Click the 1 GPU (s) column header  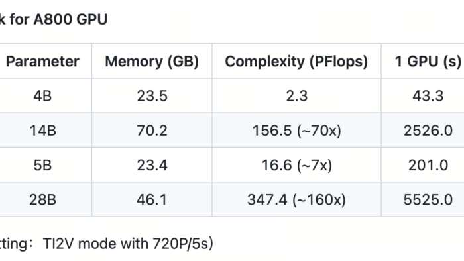point(428,62)
